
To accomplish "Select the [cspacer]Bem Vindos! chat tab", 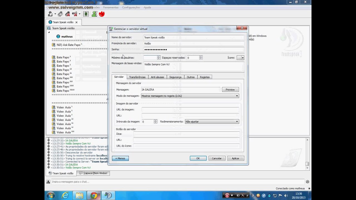I will pos(93,173).
